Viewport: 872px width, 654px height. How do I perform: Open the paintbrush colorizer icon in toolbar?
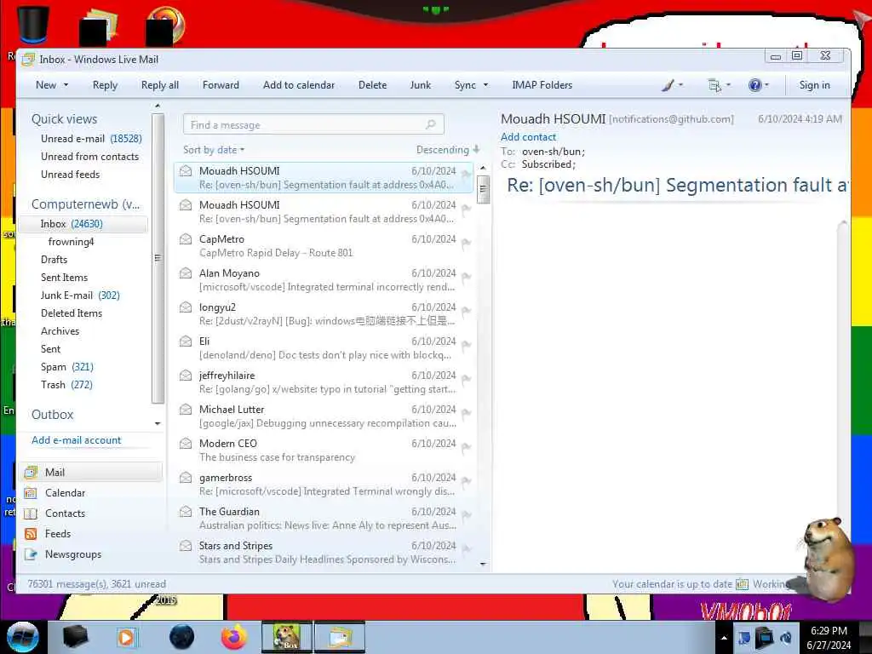pos(668,85)
